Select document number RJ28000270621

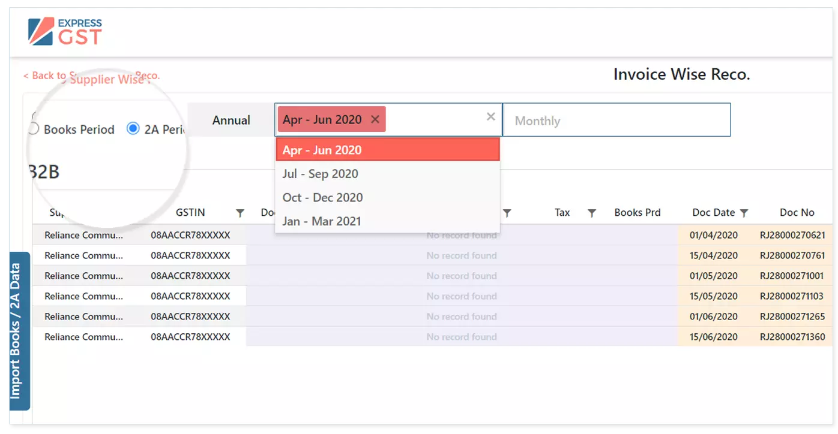[x=792, y=235]
